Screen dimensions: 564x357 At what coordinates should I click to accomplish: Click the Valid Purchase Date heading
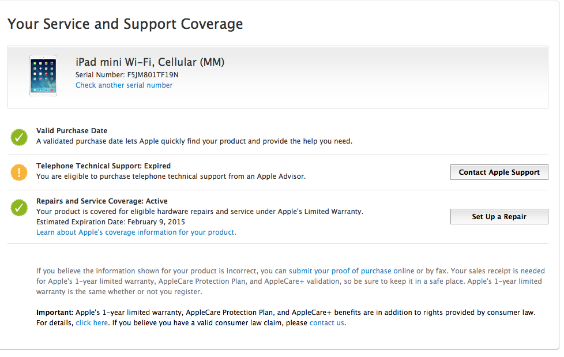[72, 131]
